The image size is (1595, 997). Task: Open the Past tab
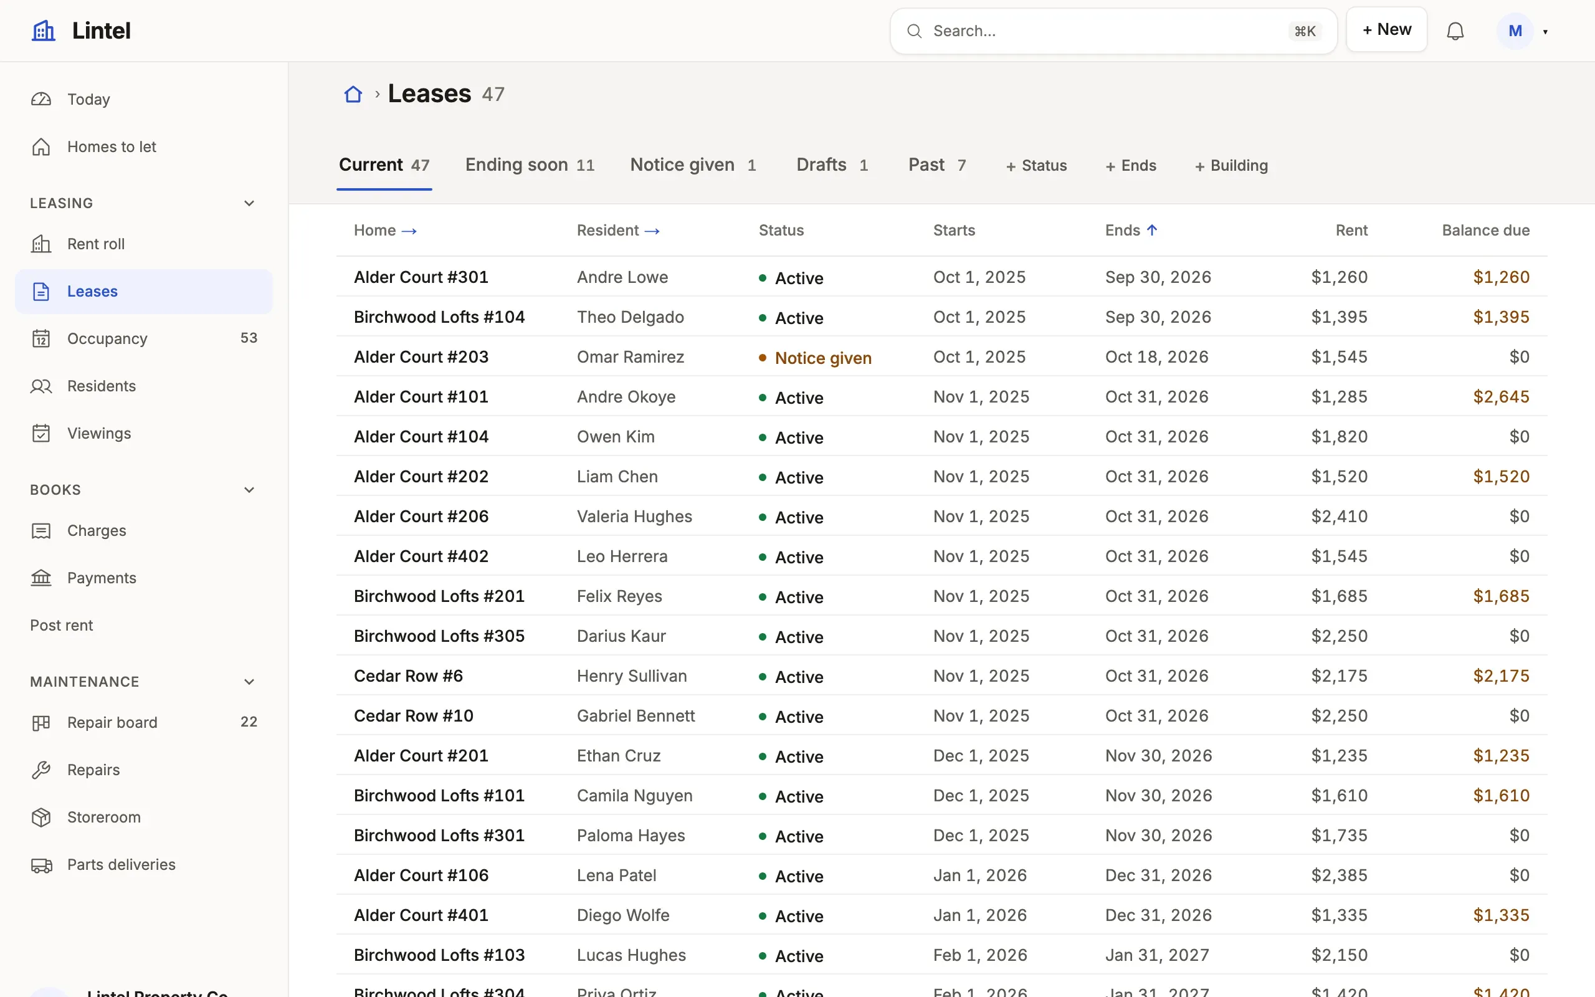pos(936,165)
